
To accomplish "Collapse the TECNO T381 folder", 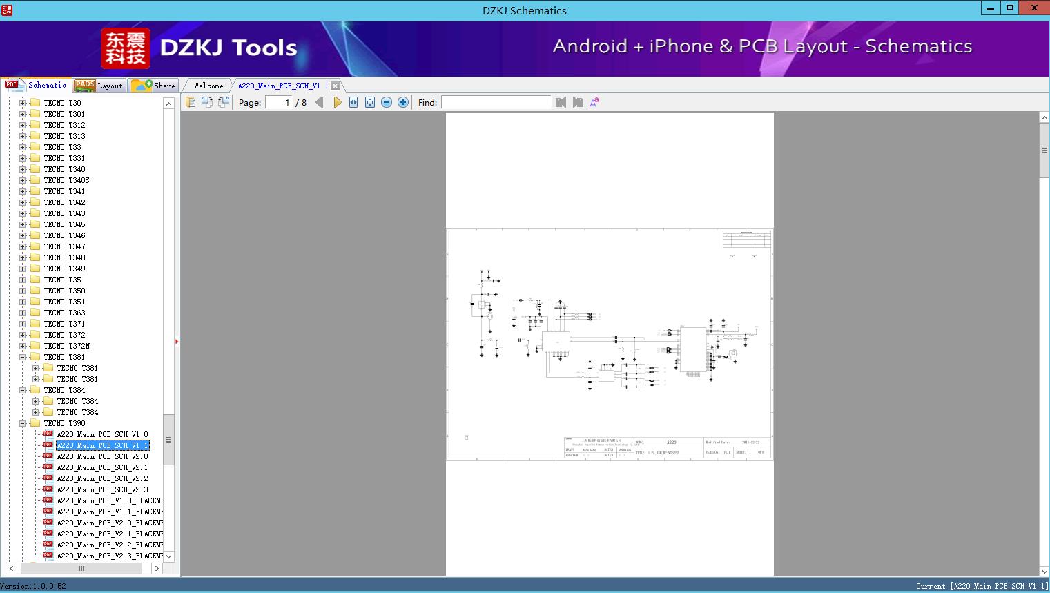I will pos(22,357).
